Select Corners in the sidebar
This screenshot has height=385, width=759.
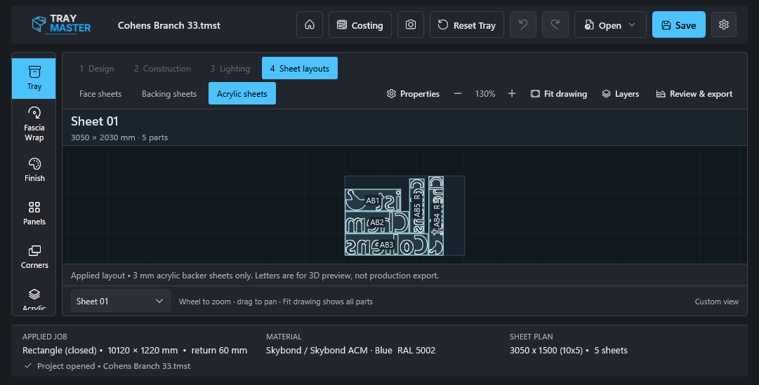tap(34, 257)
